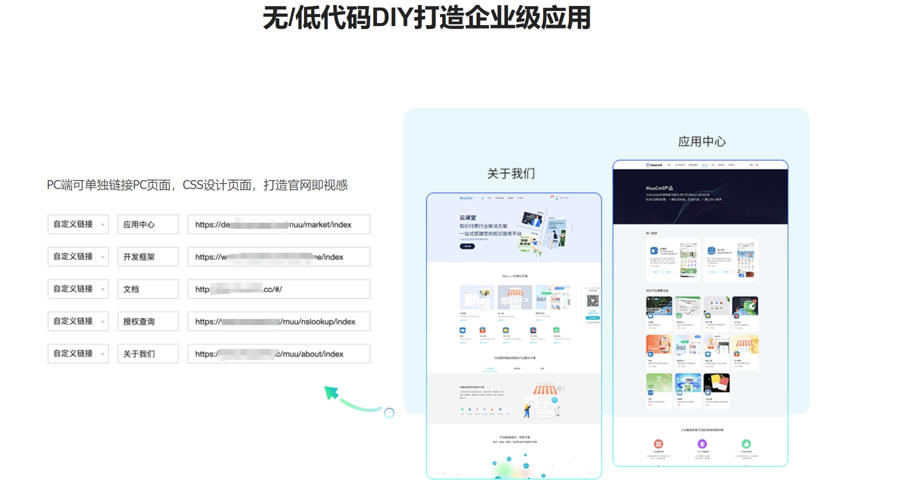
Task: Expand 自定义链接 dropdown in 授权查询 row
Action: (78, 321)
